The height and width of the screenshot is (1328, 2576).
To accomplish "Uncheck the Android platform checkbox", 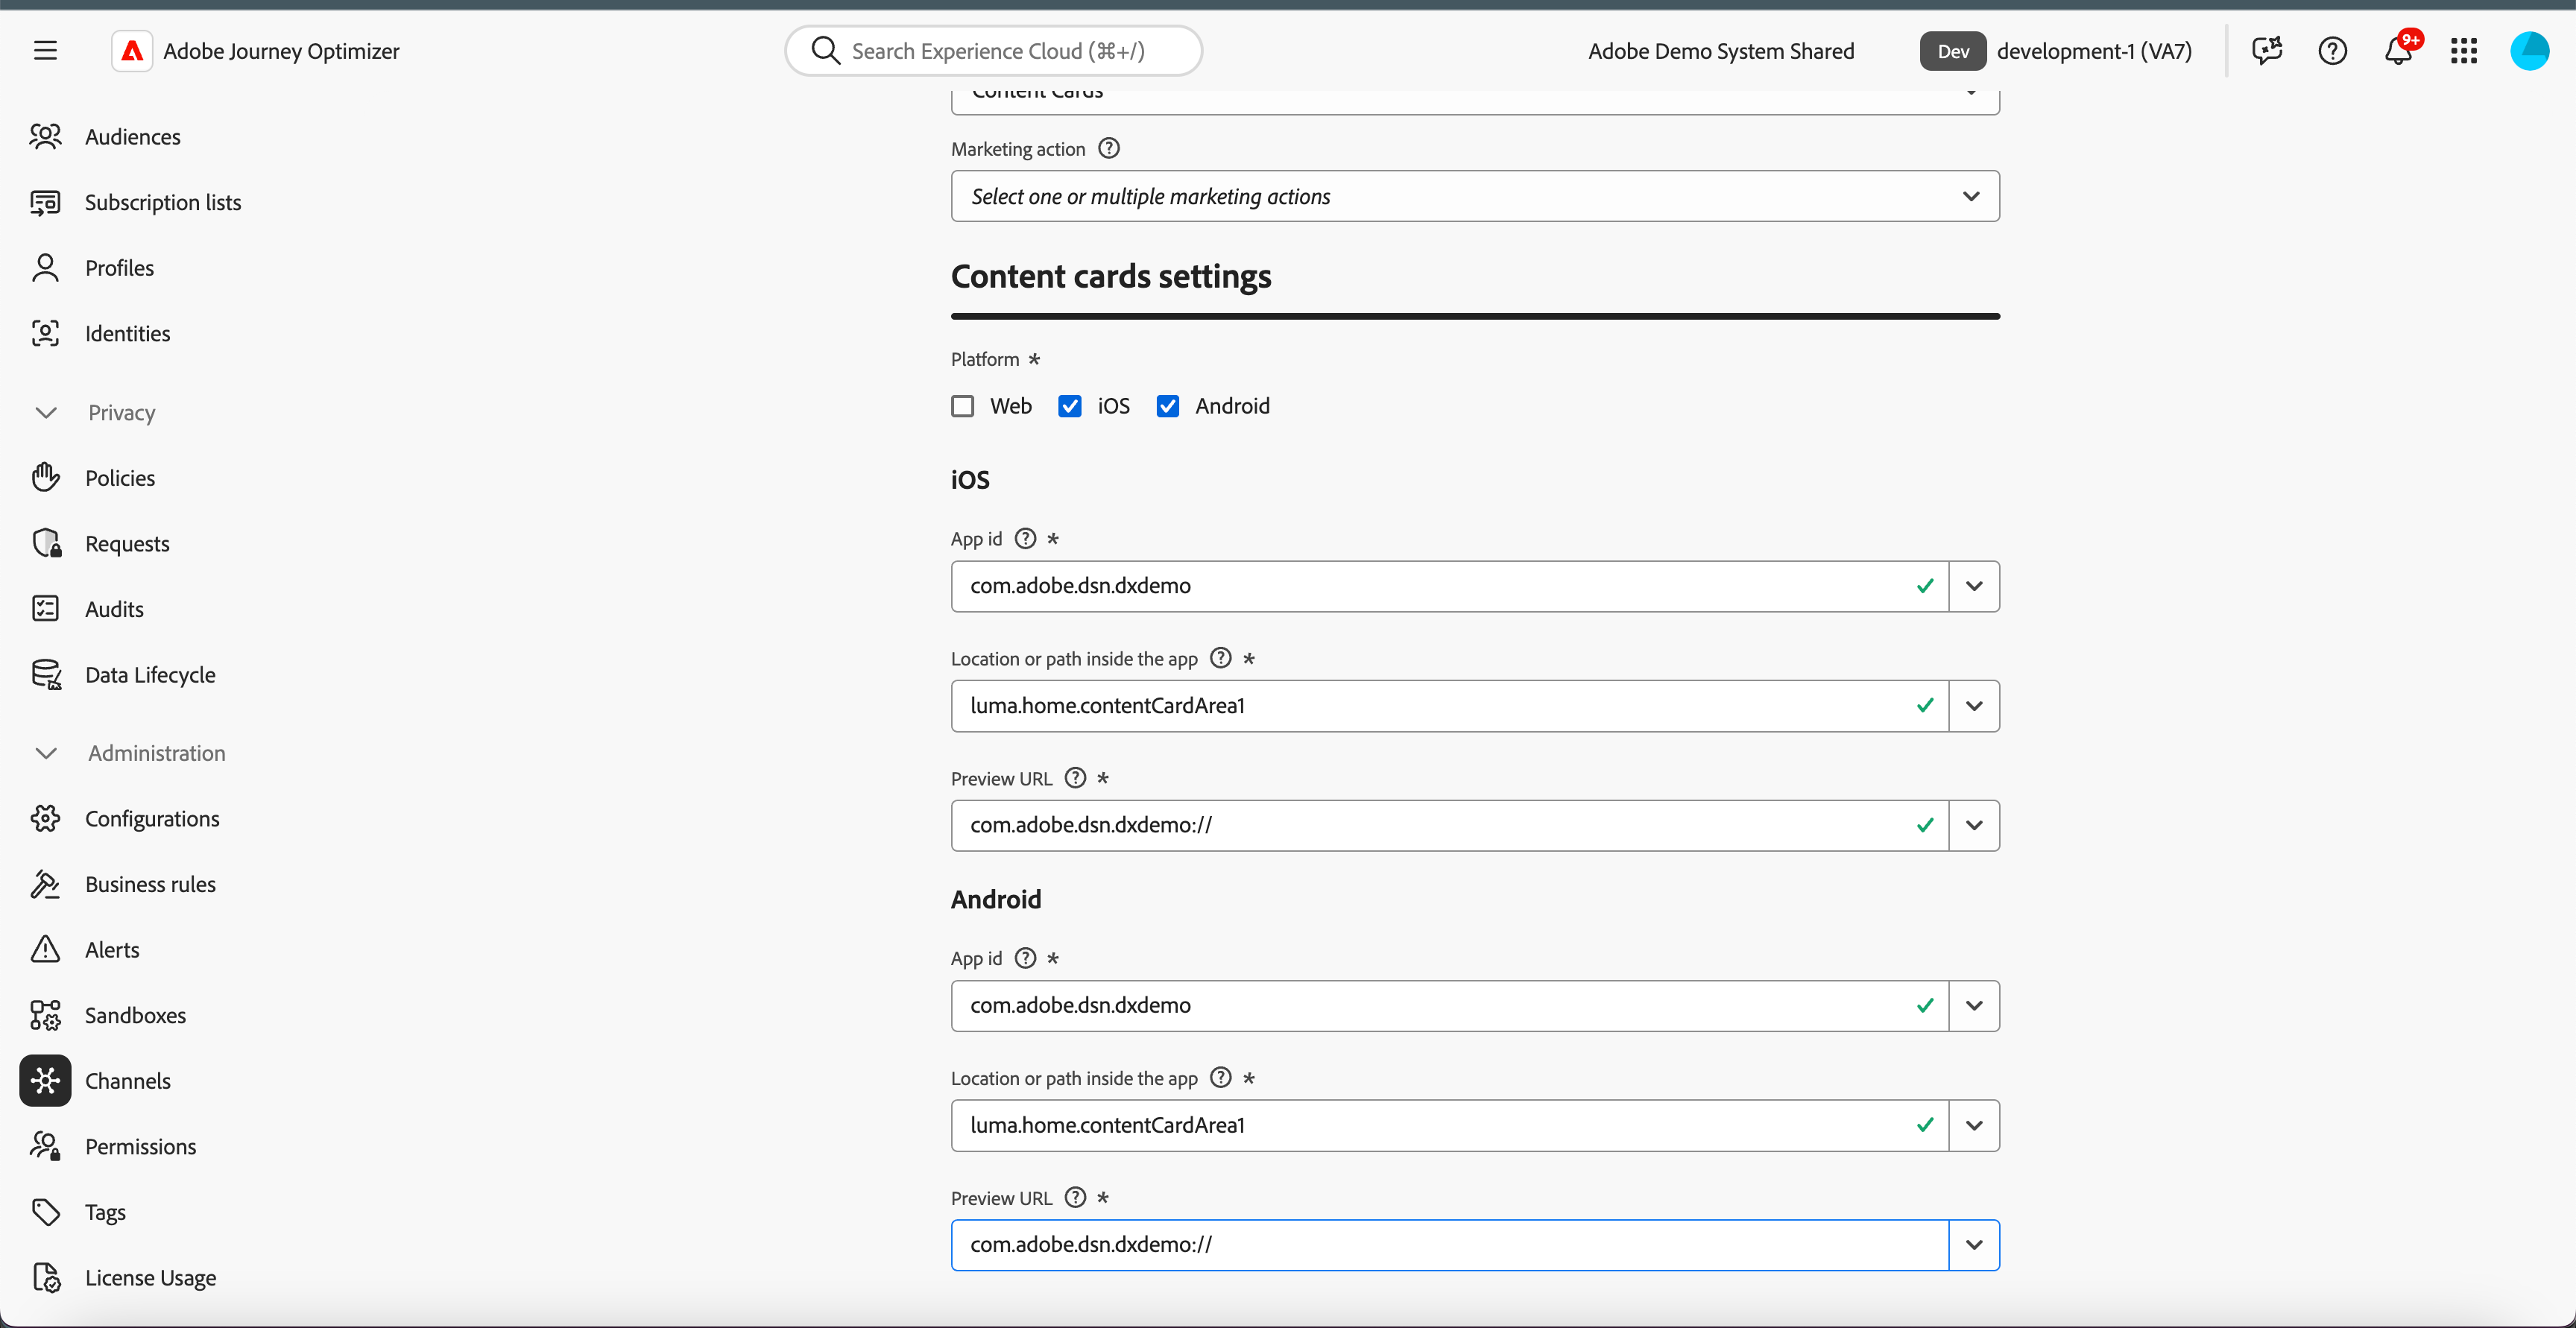I will point(1167,406).
